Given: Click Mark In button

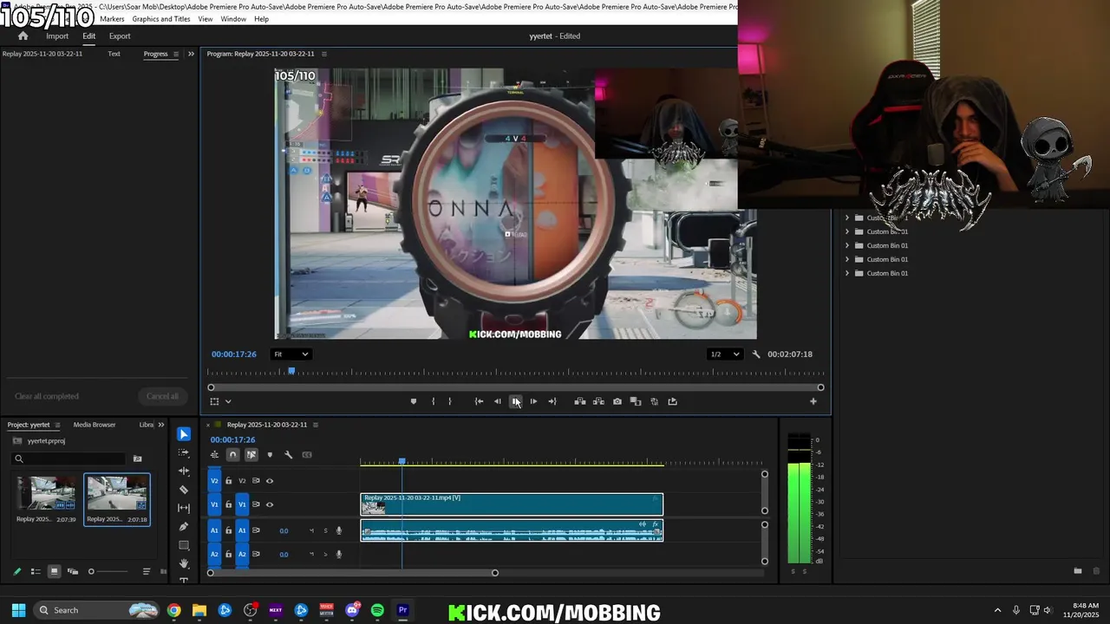Looking at the screenshot, I should click(433, 401).
